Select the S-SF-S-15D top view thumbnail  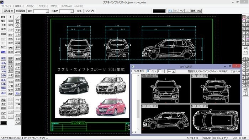pyautogui.click(x=216, y=119)
